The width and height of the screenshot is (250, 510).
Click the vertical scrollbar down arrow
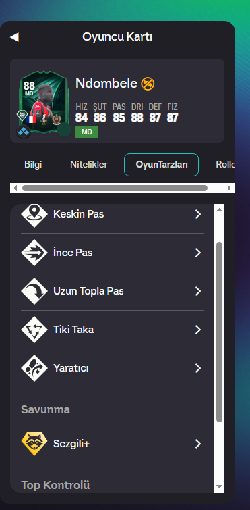click(x=219, y=486)
